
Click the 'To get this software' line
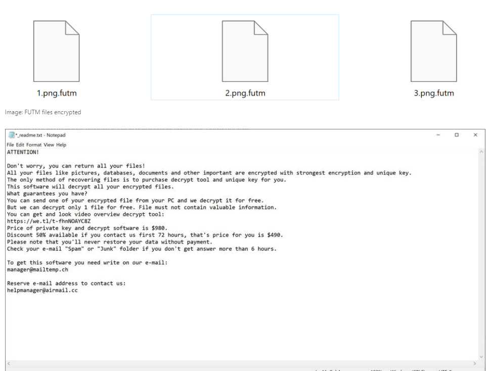click(x=87, y=262)
